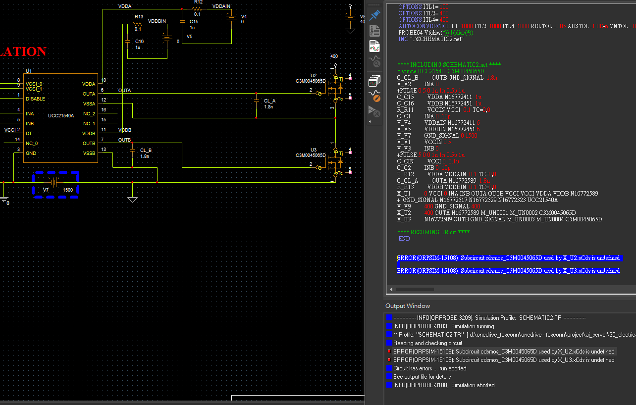
Task: Click the VDDBIN net label
Action: pos(157,21)
